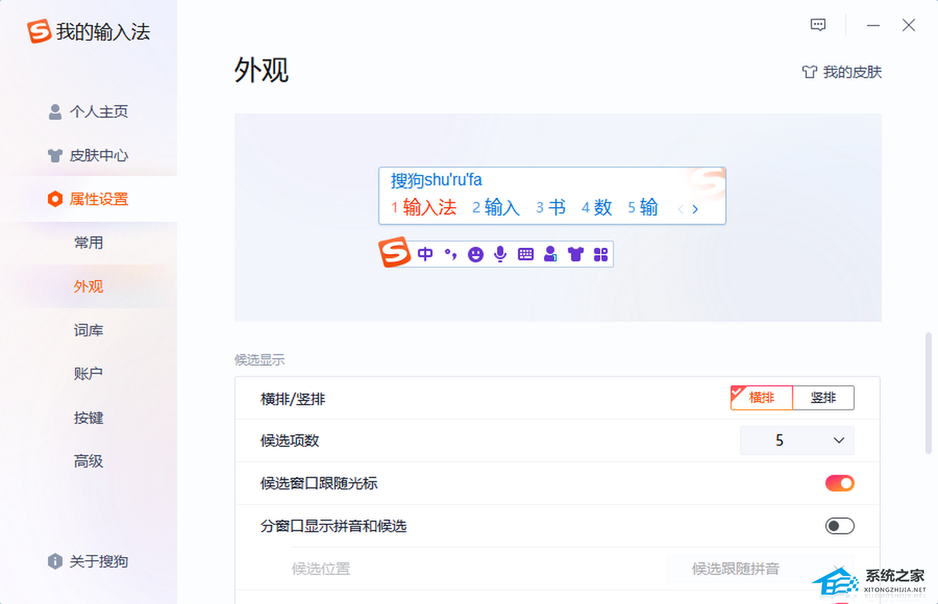Open the 候选跟随拼音 dropdown

tap(760, 569)
